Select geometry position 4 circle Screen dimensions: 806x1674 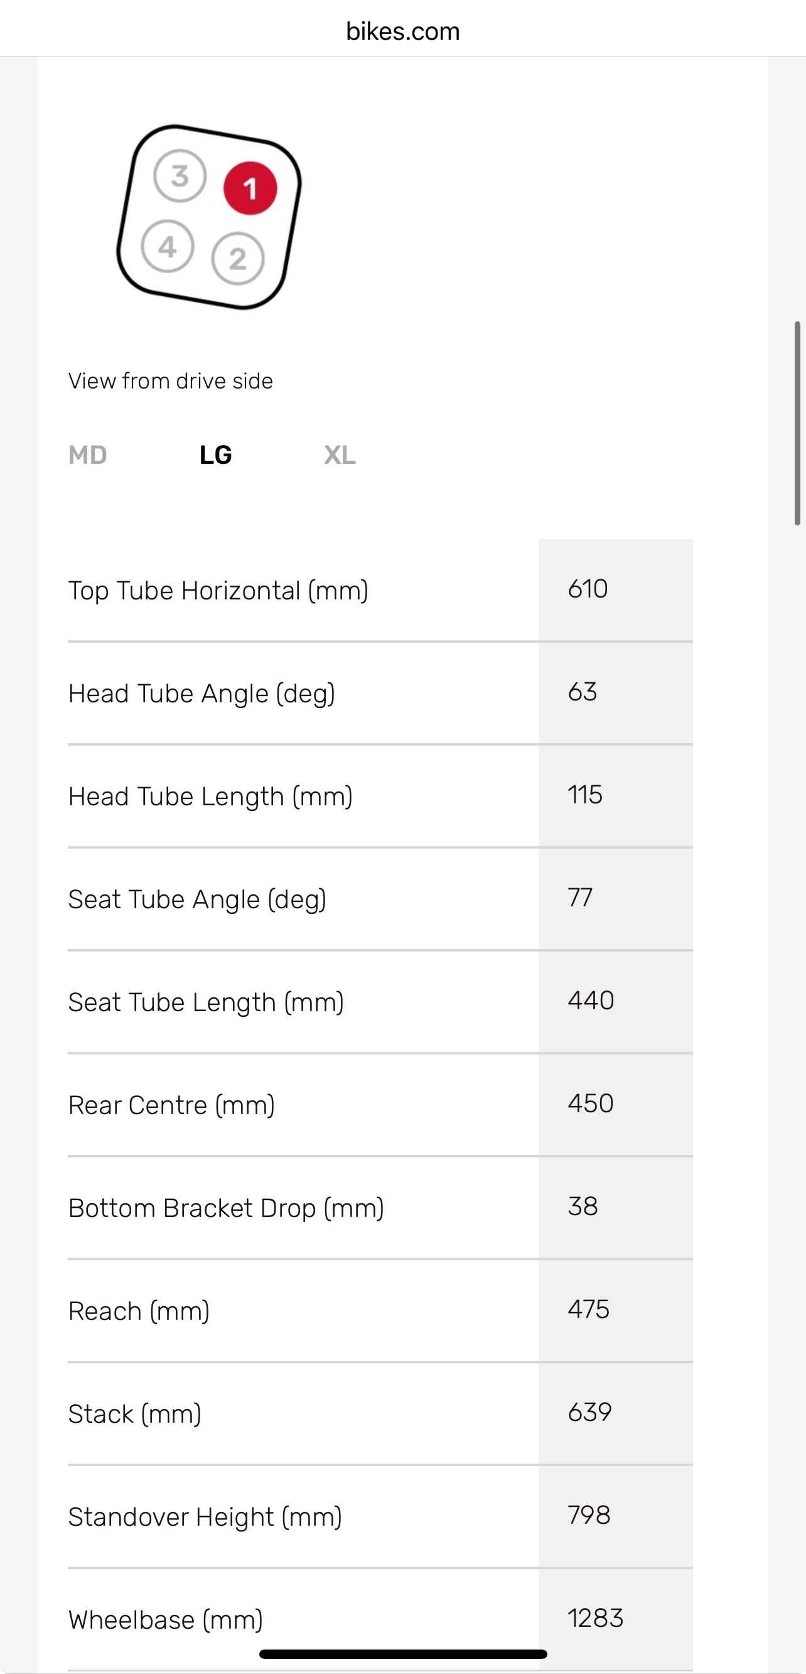pyautogui.click(x=168, y=246)
